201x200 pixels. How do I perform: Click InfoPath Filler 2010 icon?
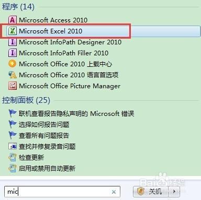pyautogui.click(x=13, y=53)
